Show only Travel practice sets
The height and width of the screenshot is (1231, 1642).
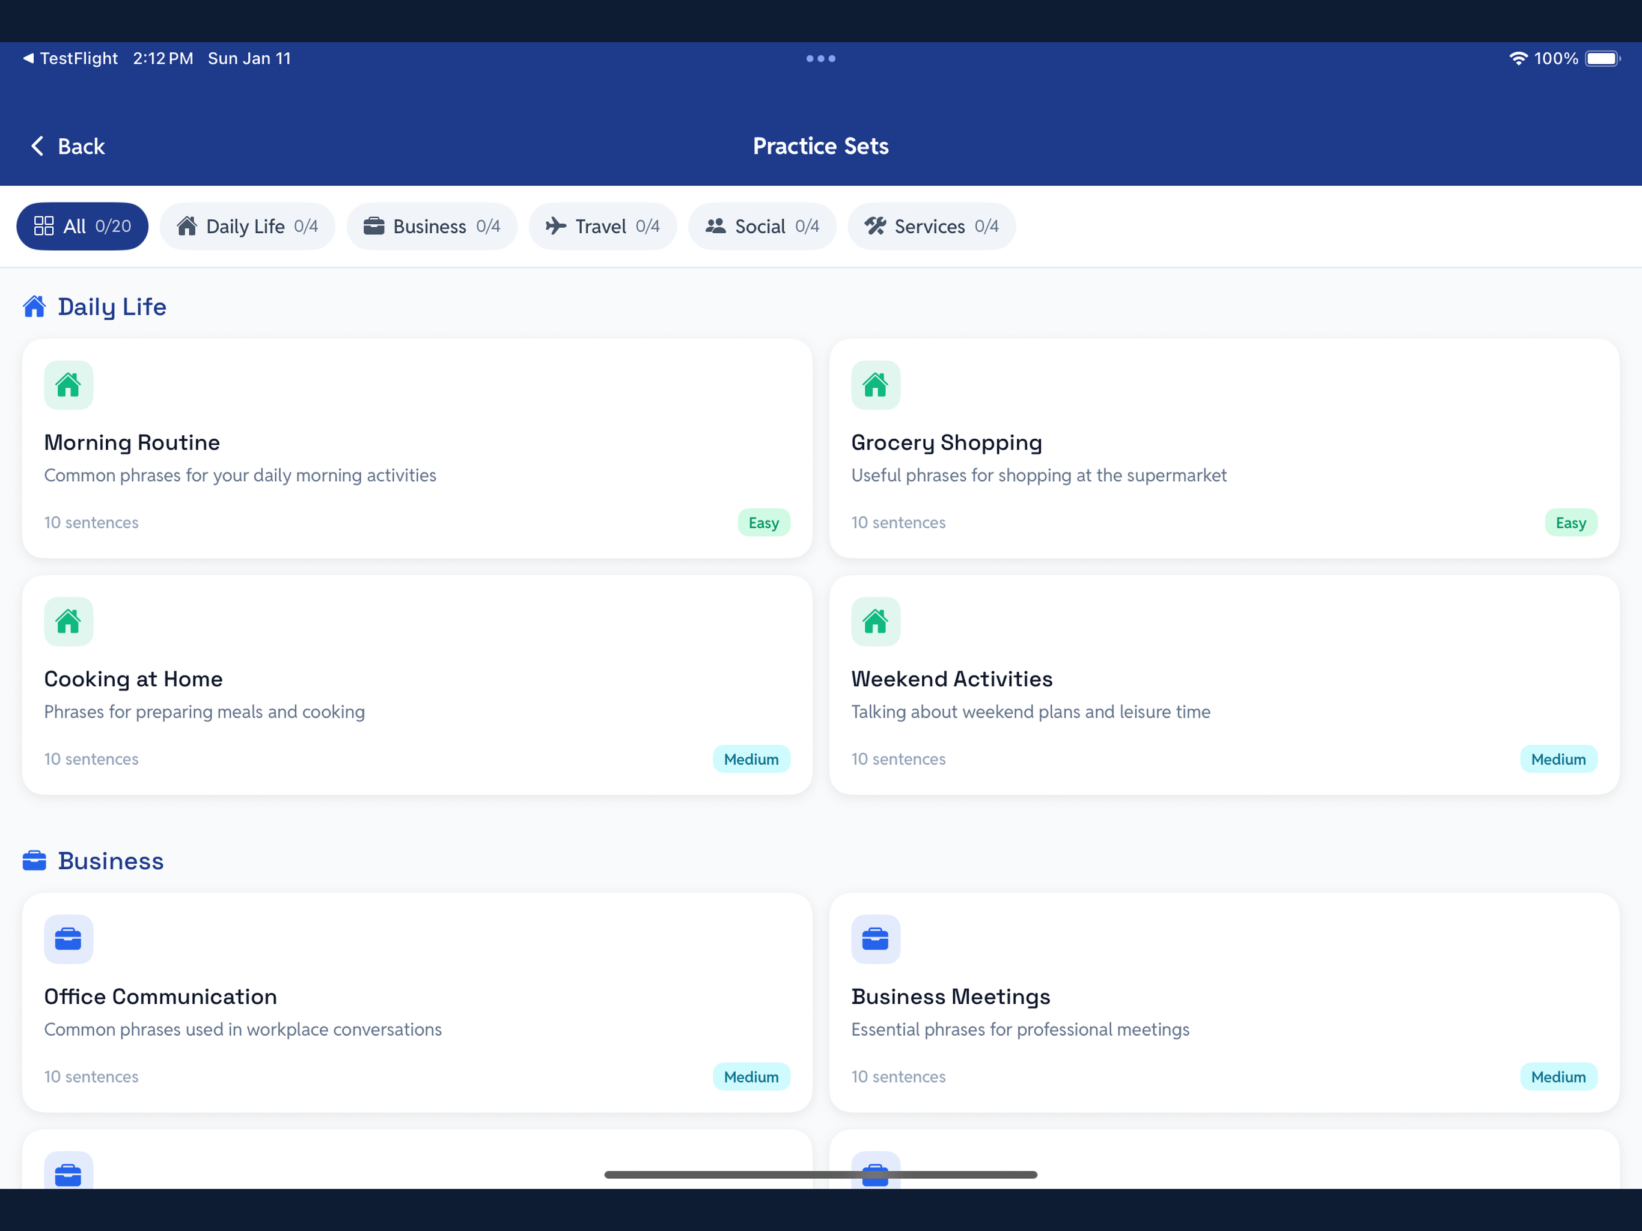pos(603,226)
